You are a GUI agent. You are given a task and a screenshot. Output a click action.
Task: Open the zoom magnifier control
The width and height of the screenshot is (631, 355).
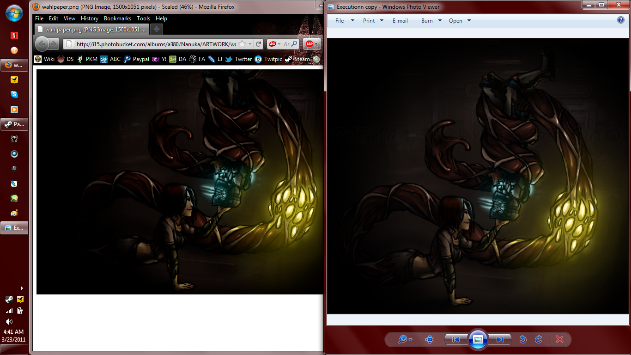pyautogui.click(x=406, y=340)
